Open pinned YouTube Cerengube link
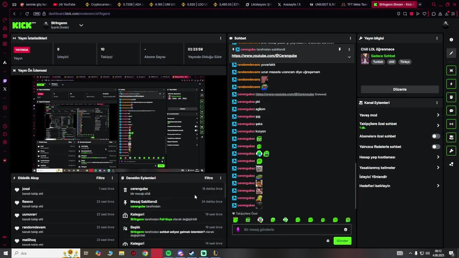The image size is (459, 258). (x=264, y=56)
